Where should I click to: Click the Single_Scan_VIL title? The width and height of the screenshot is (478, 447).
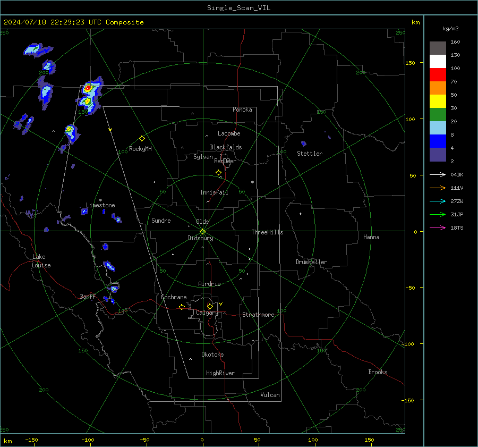click(x=238, y=8)
